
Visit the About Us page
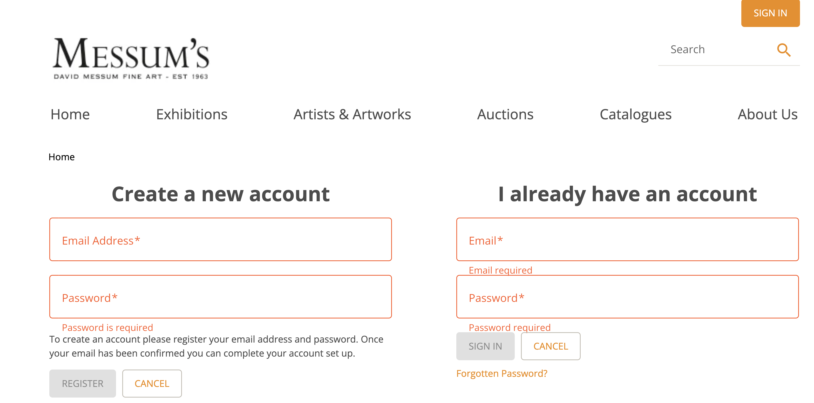767,114
